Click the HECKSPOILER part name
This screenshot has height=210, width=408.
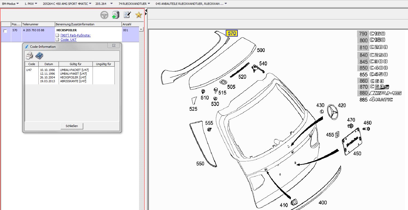[66, 30]
